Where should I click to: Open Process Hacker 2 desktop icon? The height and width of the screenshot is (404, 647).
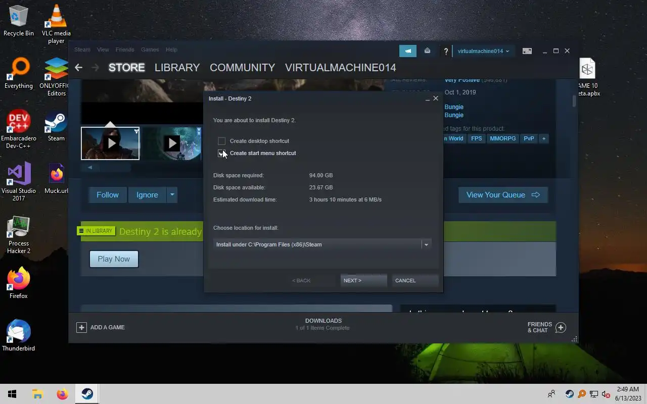point(19,234)
